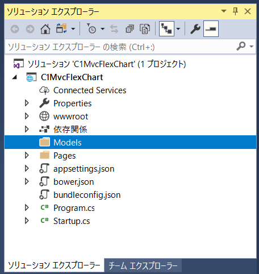
Task: Open Properties via the wrench toolbar icon
Action: [195, 29]
